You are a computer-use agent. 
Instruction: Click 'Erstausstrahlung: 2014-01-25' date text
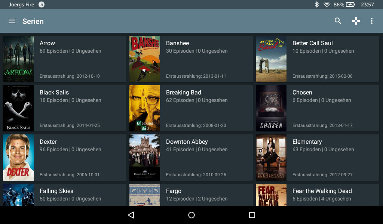coord(70,125)
